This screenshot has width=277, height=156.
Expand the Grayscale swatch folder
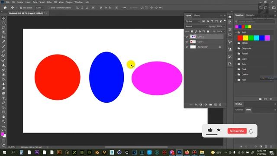pyautogui.click(x=236, y=48)
